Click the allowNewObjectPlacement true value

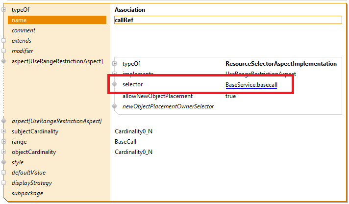[230, 96]
